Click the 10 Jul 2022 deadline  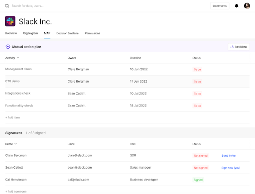(x=138, y=94)
